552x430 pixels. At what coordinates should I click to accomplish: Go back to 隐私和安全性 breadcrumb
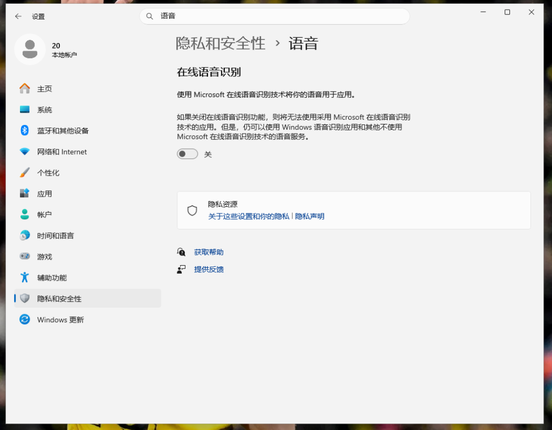(220, 44)
